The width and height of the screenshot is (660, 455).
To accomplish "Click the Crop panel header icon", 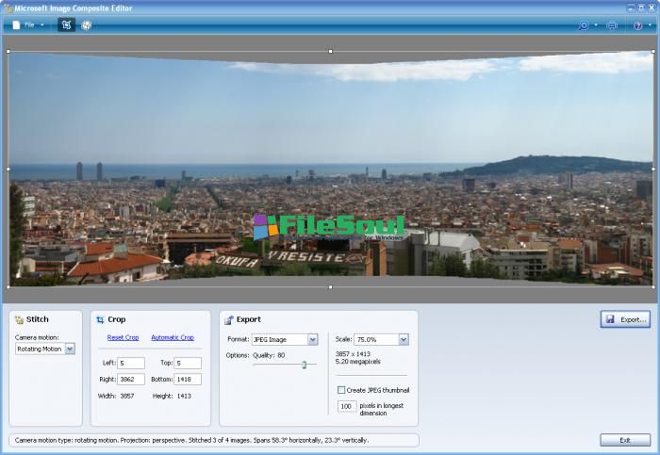I will [x=100, y=320].
